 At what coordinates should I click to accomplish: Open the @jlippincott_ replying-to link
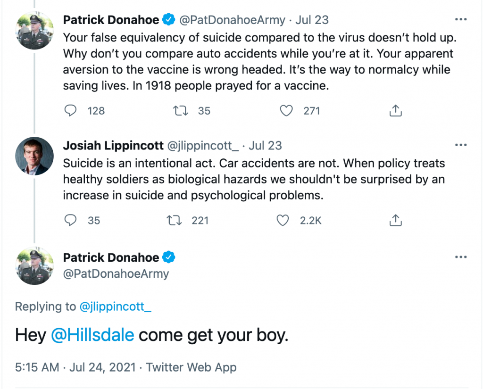click(115, 306)
